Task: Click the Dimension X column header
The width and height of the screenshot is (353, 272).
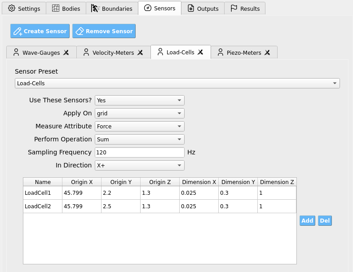Action: click(x=199, y=182)
